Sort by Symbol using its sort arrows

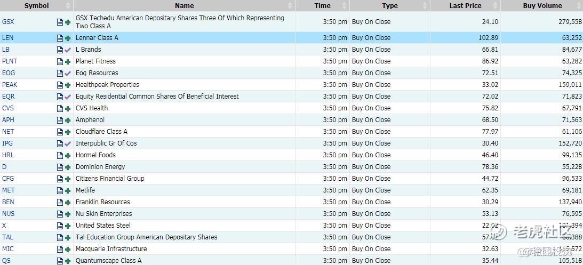(x=68, y=5)
